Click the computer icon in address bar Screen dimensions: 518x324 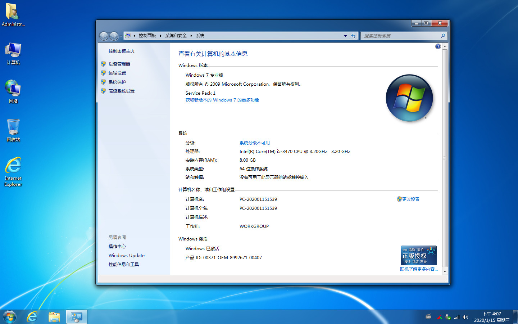[128, 36]
